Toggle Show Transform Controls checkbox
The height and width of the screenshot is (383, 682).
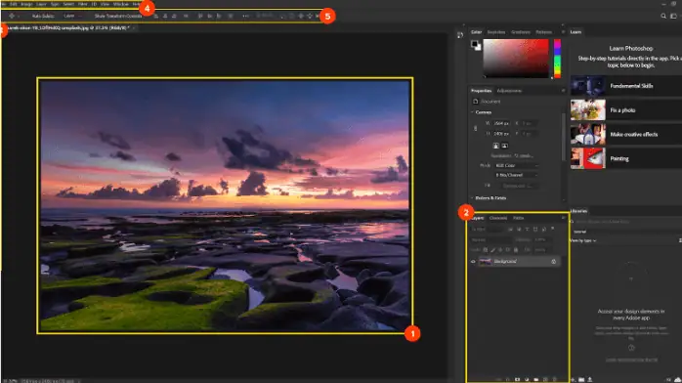(x=90, y=16)
